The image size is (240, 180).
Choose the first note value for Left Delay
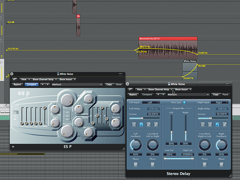click(x=134, y=124)
